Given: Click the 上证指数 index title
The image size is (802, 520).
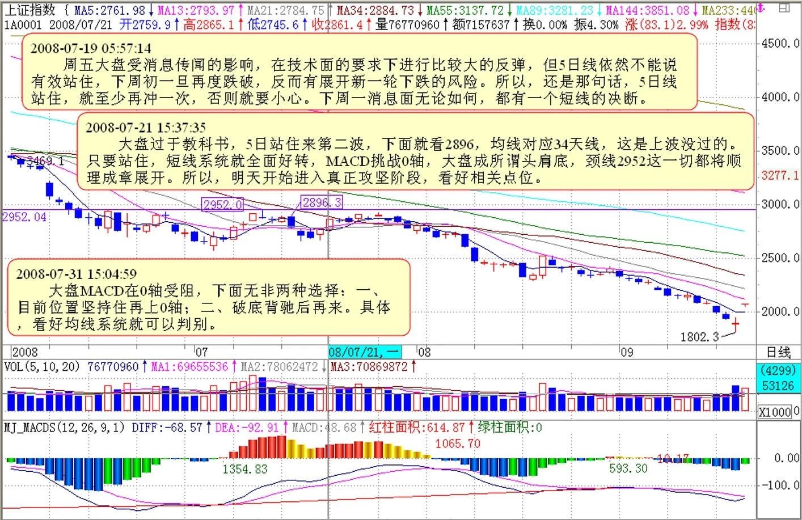Looking at the screenshot, I should click(x=30, y=10).
